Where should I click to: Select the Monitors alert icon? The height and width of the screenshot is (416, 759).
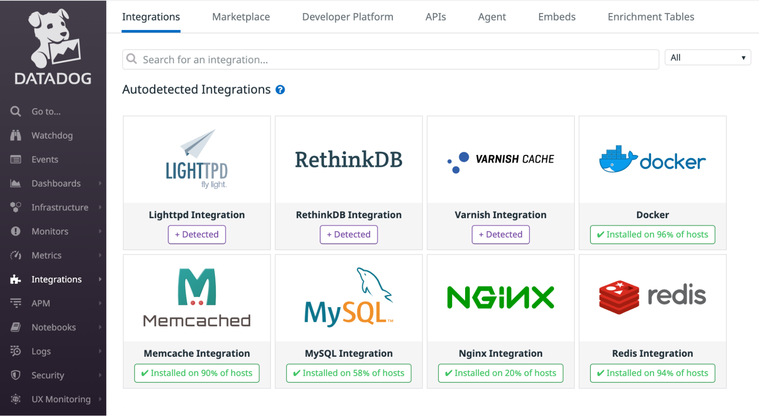(15, 231)
